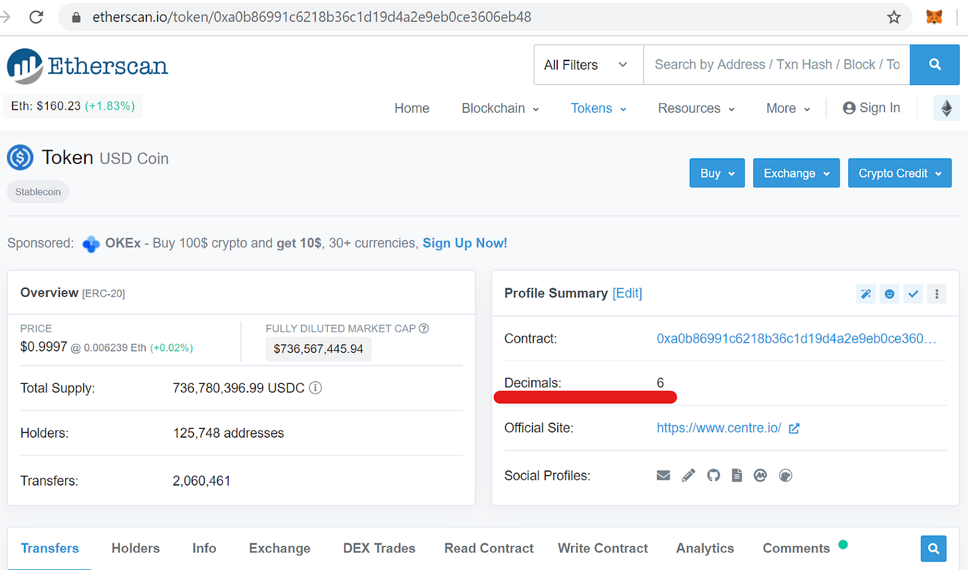Click the total supply info icon
The width and height of the screenshot is (968, 570).
(x=316, y=387)
